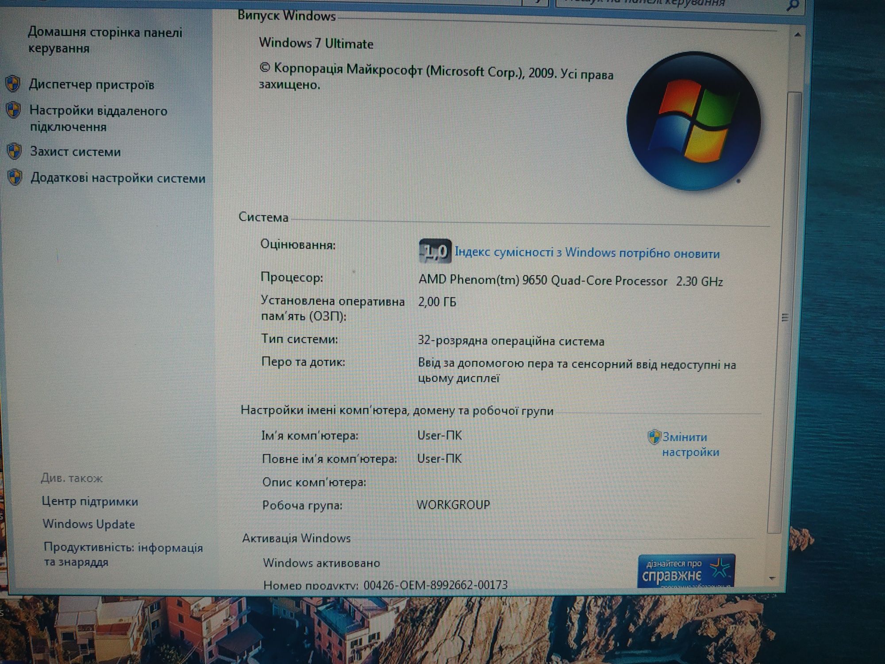Click the 1,0 Windows Experience Index badge
Screen dimensions: 885x664
tap(435, 251)
